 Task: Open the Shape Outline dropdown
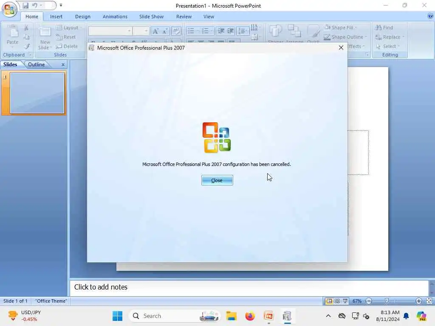tap(345, 37)
